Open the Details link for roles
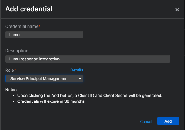The width and height of the screenshot is (185, 130). coord(76,70)
